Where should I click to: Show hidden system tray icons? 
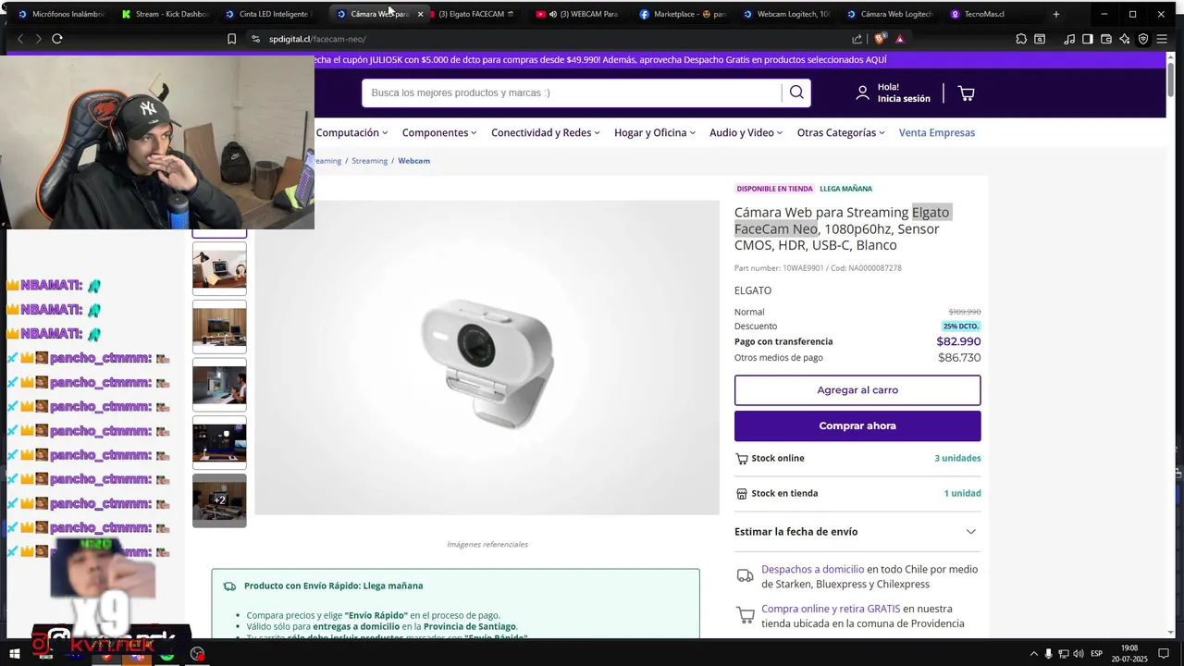point(1033,654)
